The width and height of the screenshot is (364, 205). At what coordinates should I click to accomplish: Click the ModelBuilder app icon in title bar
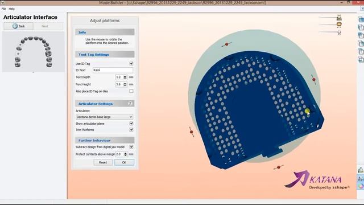click(2, 2)
